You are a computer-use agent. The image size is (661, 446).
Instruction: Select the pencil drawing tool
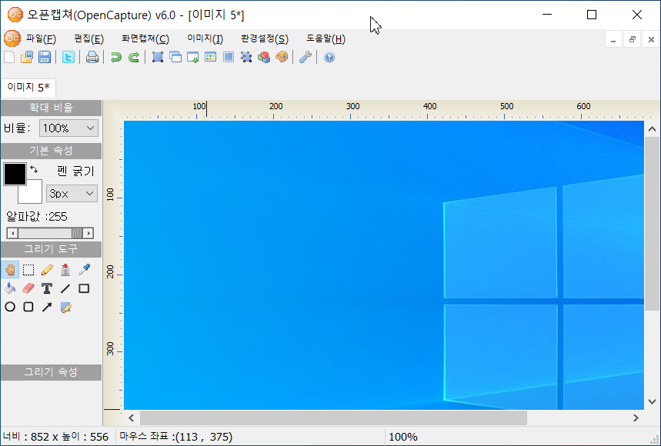point(47,270)
